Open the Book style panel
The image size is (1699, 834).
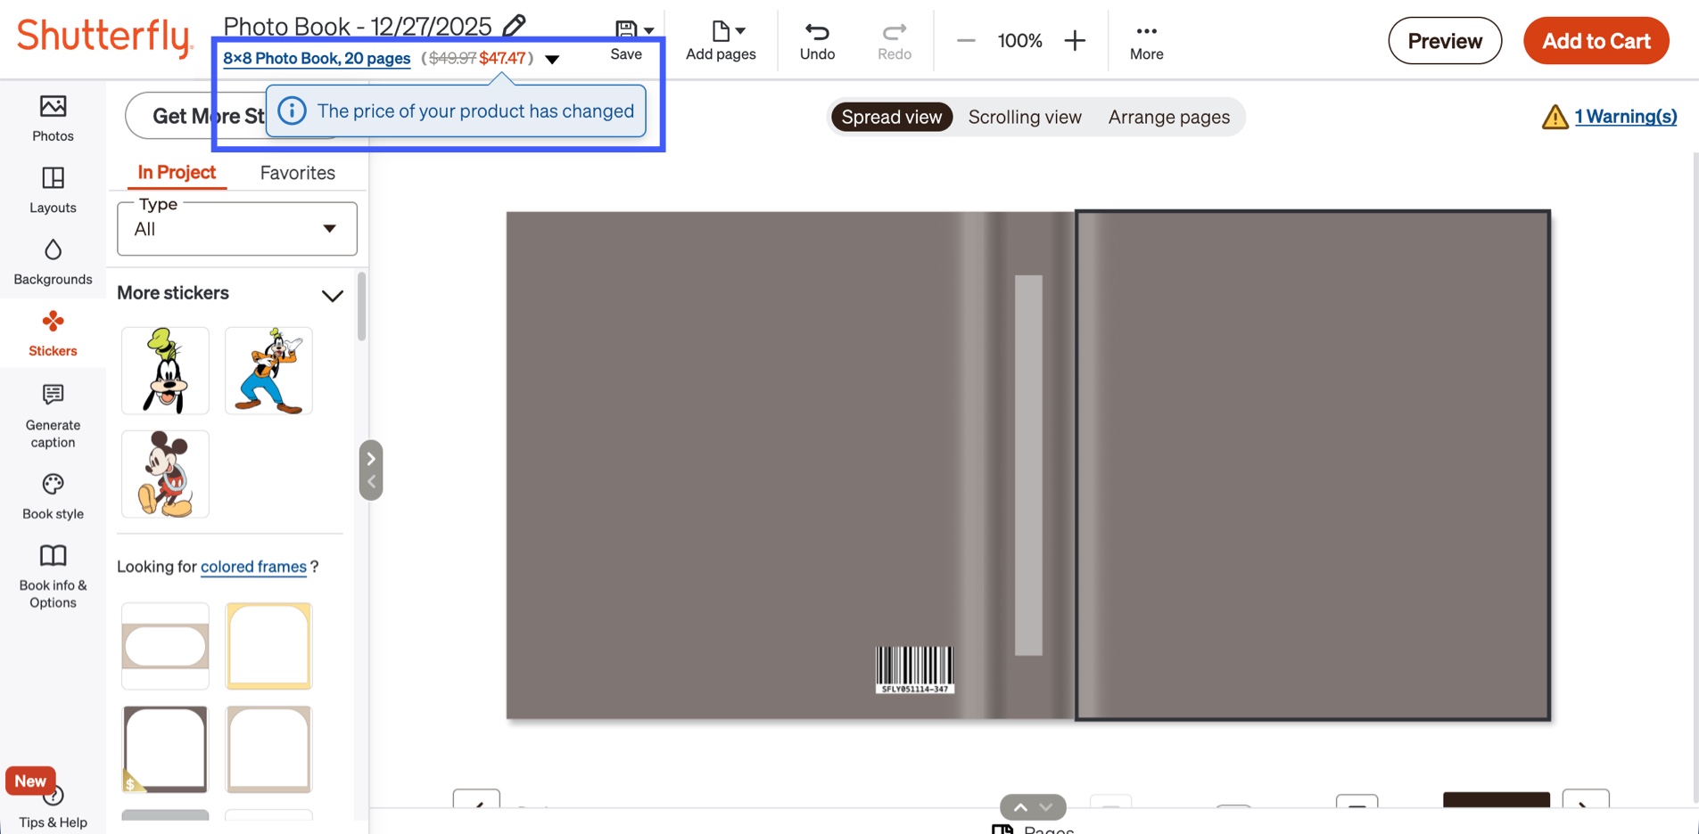[x=53, y=496]
